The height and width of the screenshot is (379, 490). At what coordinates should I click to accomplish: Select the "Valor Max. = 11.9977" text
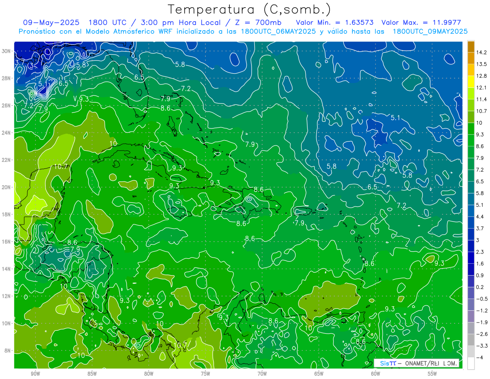pos(421,22)
